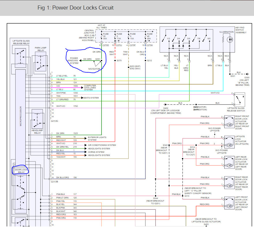Click the liftgate glass release relay symbol
The image size is (254, 227).
(20, 58)
